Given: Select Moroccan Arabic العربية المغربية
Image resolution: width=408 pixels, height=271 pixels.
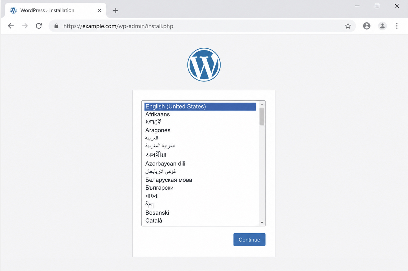Looking at the screenshot, I should click(200, 146).
